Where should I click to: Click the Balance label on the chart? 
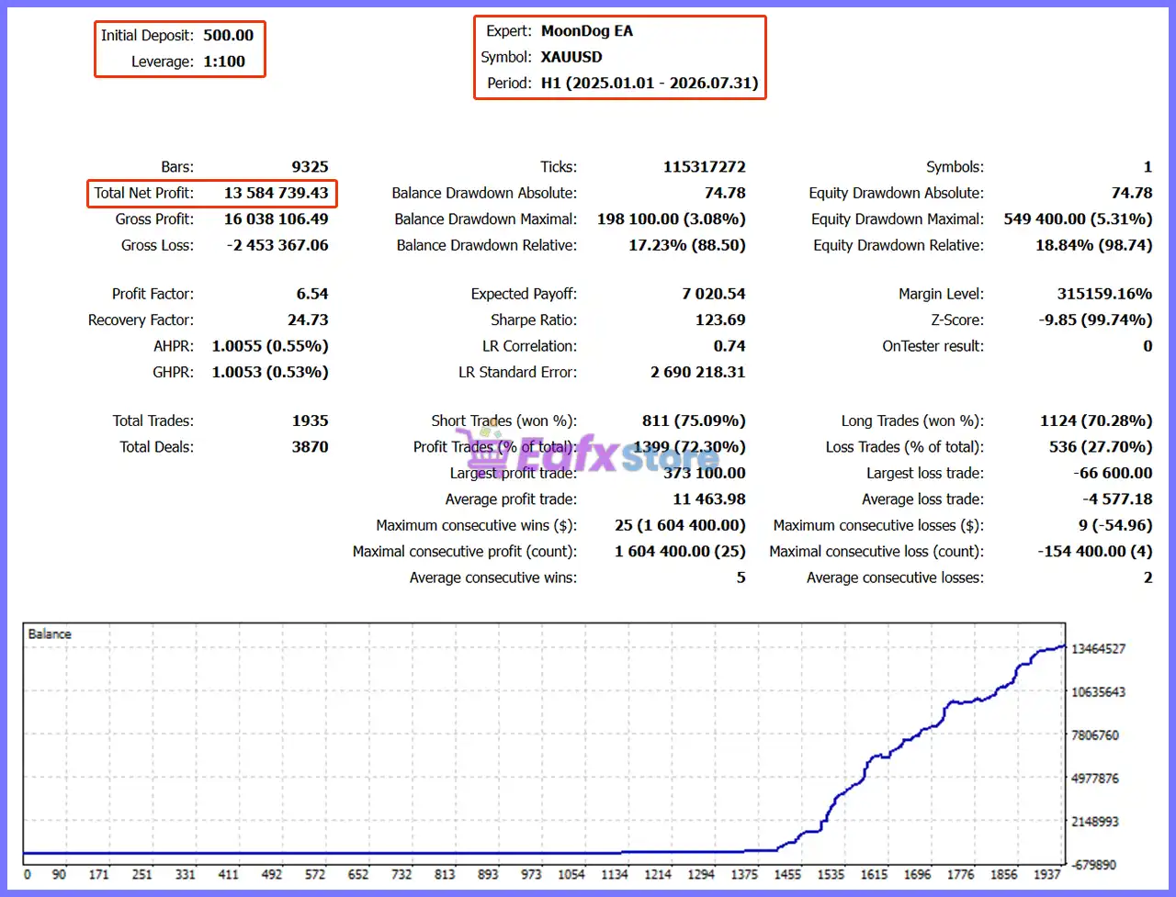point(50,634)
